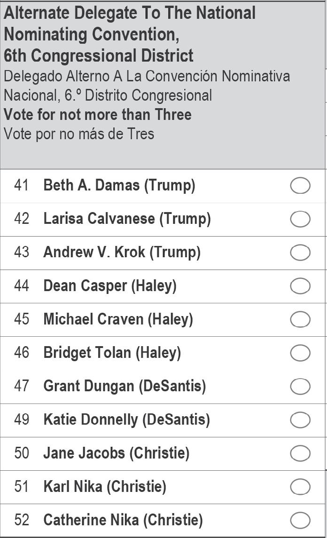Select Jane Jacobs' voting oval
The image size is (327, 538).
[x=300, y=453]
